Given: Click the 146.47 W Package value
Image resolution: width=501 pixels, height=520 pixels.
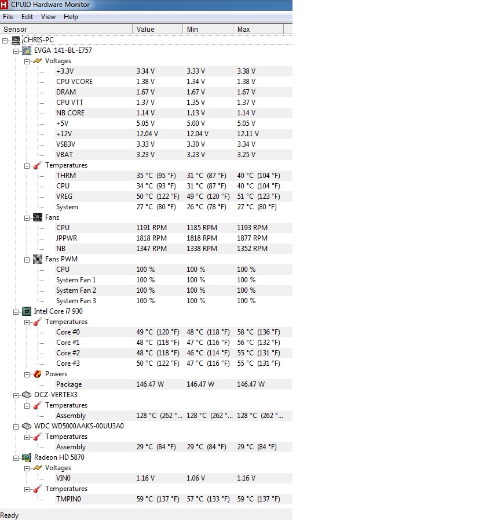Looking at the screenshot, I should click(x=150, y=384).
